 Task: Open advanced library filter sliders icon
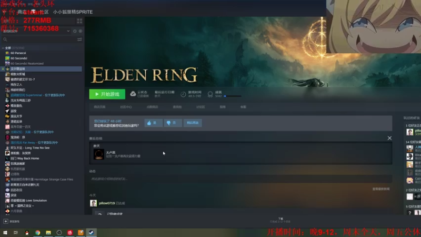click(x=79, y=39)
